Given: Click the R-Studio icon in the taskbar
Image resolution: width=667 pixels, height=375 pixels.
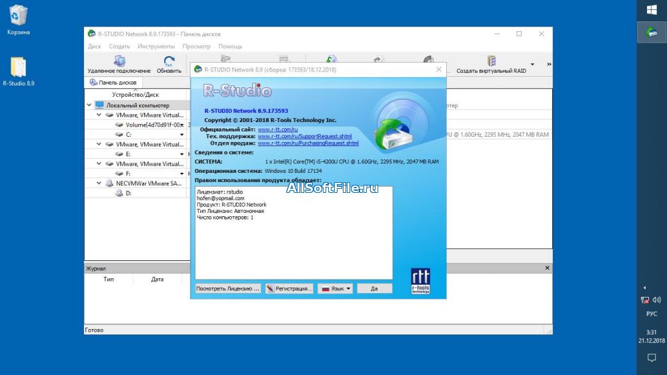Looking at the screenshot, I should pyautogui.click(x=652, y=31).
